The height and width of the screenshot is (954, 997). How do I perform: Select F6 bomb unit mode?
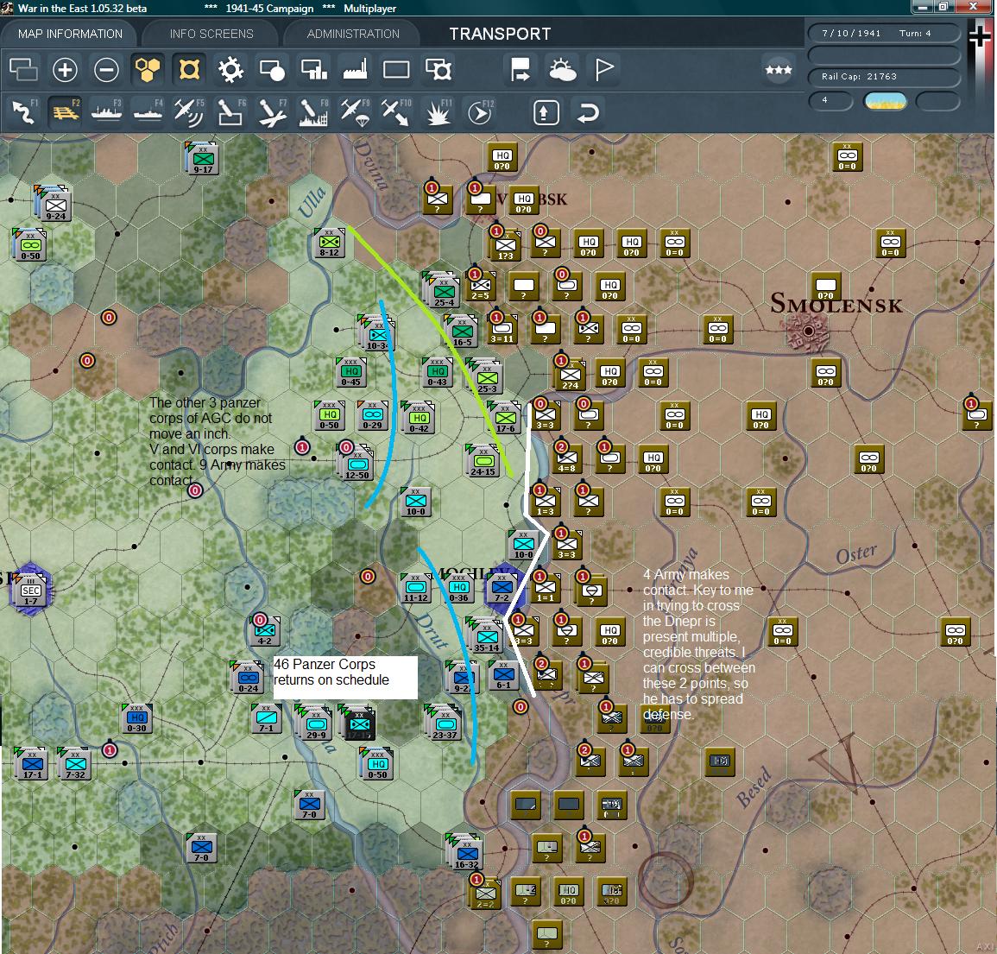(230, 112)
